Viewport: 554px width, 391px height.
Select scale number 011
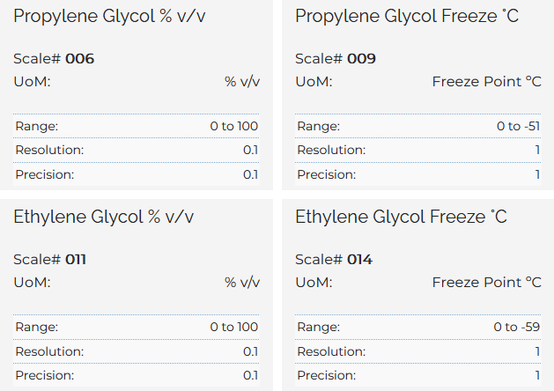[x=76, y=260]
